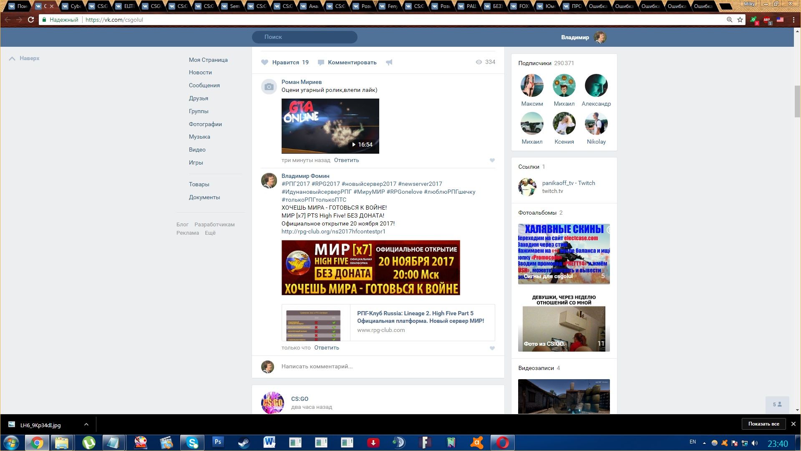Click the US flag extension icon
This screenshot has height=451, width=801.
point(780,20)
